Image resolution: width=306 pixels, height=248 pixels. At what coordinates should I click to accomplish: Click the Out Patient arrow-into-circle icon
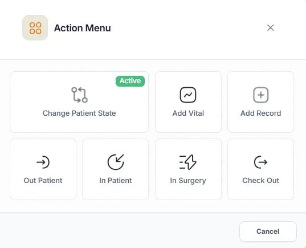(x=43, y=162)
